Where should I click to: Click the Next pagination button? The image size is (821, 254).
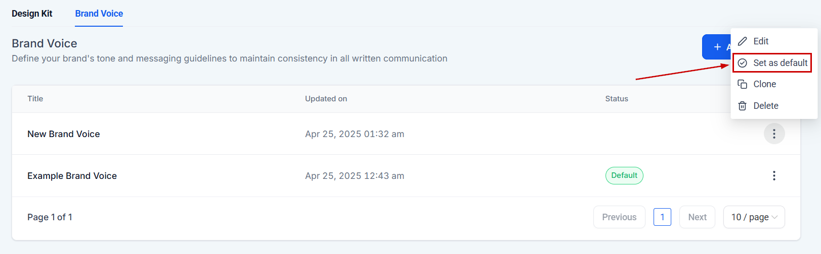tap(697, 217)
